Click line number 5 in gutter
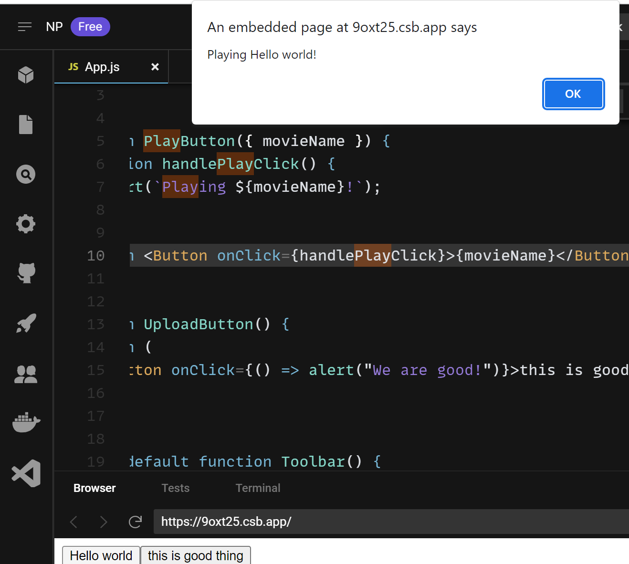Image resolution: width=629 pixels, height=564 pixels. [100, 141]
